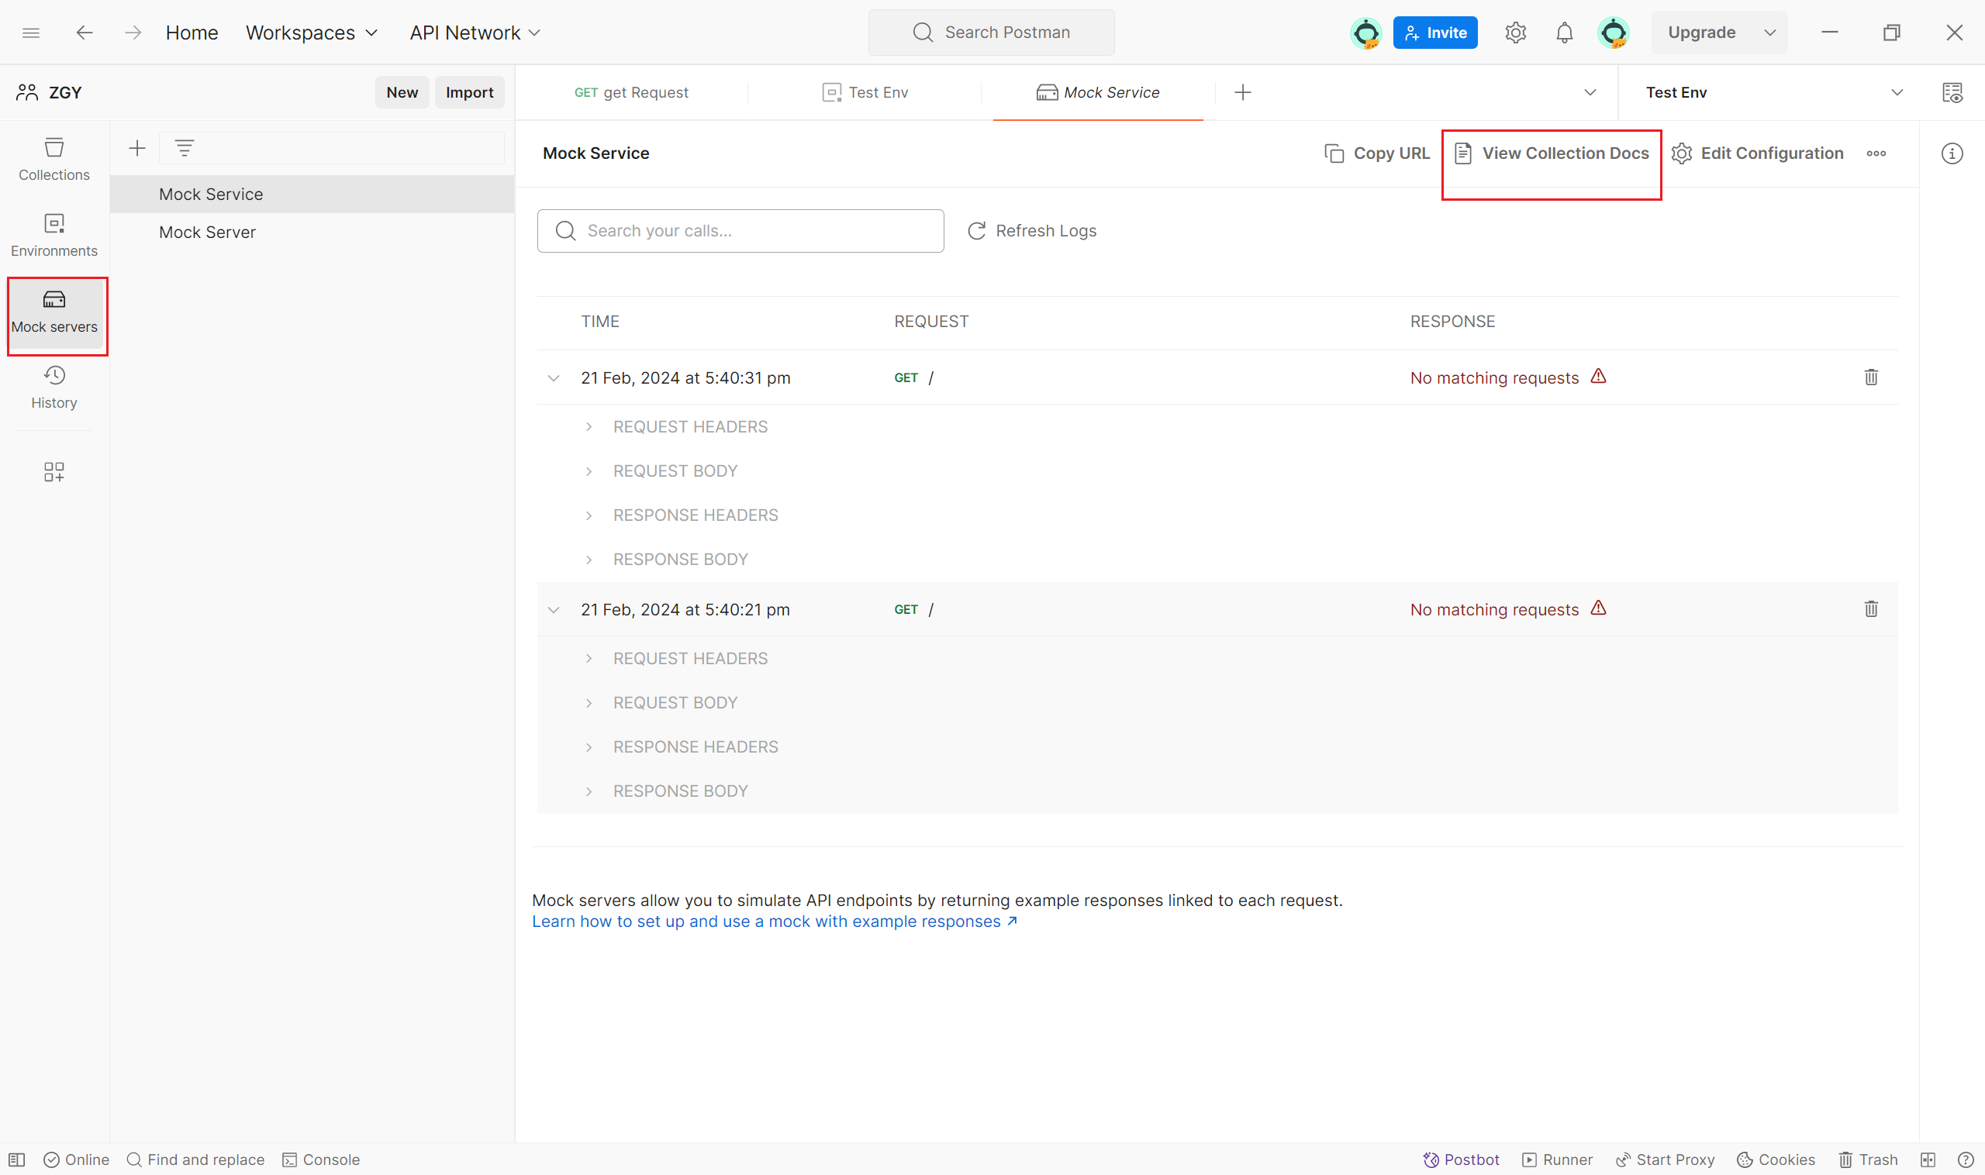Open Environments in the sidebar
The width and height of the screenshot is (1985, 1175).
tap(54, 235)
